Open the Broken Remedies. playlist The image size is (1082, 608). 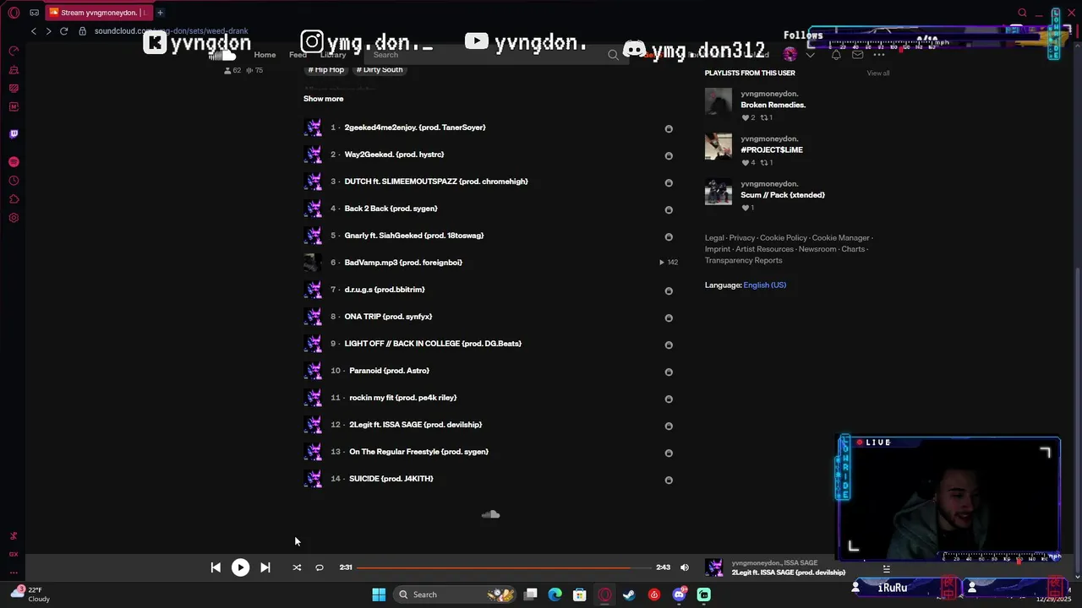tap(773, 105)
